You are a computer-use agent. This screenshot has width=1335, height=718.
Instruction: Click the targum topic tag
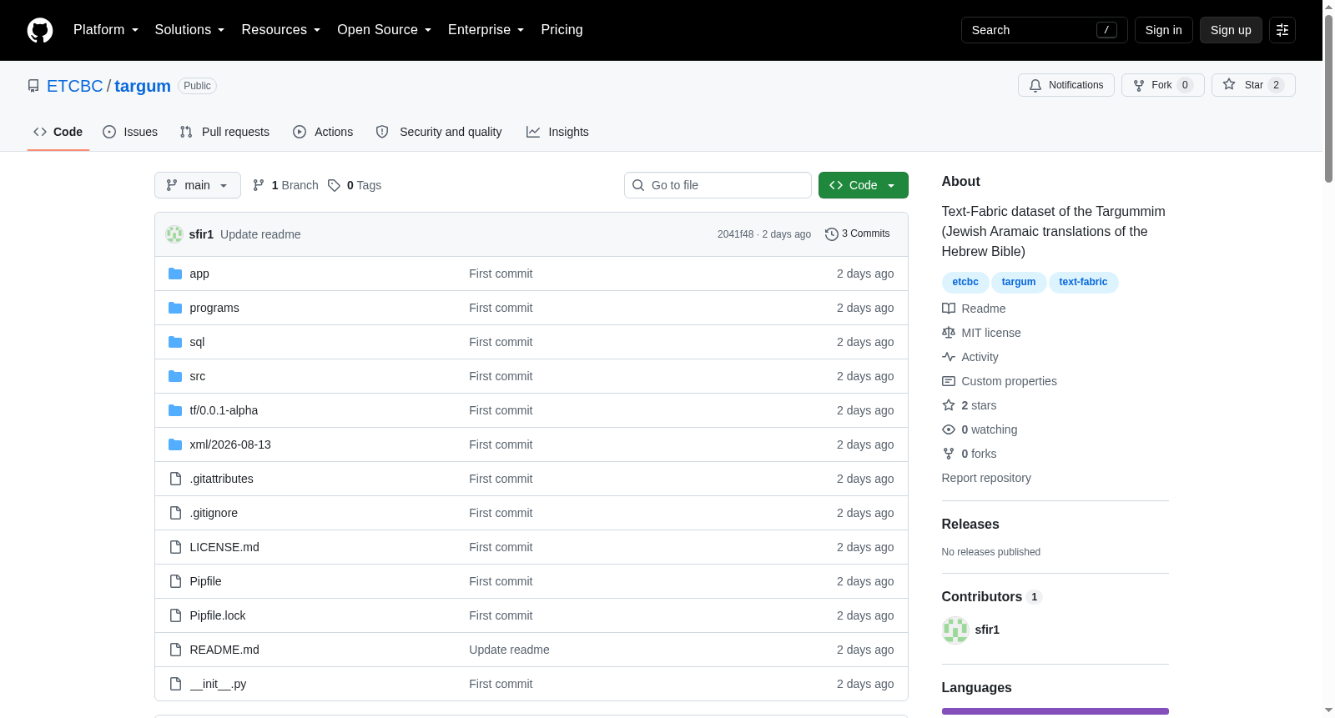click(1019, 282)
